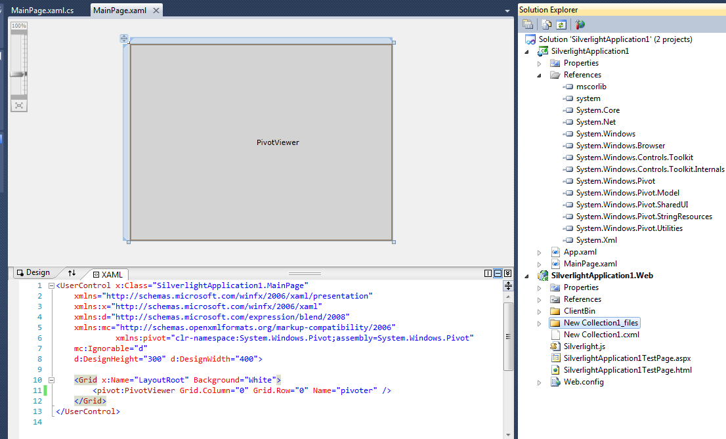
Task: Click the Properties icon in Solution Explorer toolbar
Action: click(x=528, y=24)
